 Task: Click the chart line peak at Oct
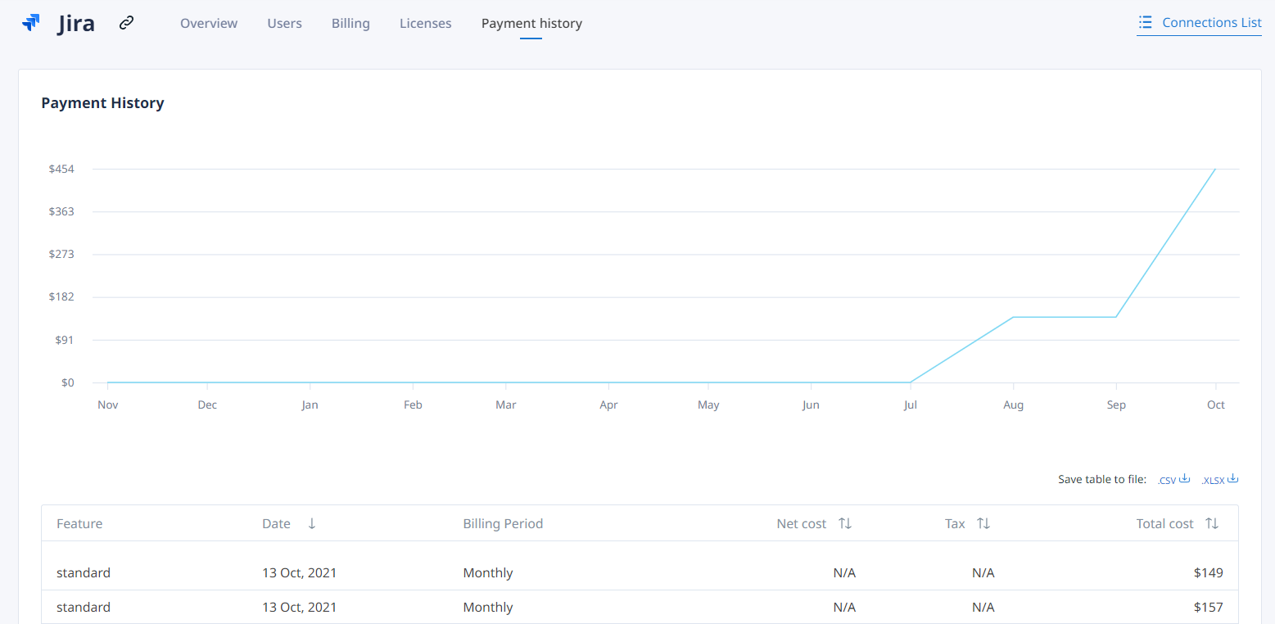(1216, 169)
